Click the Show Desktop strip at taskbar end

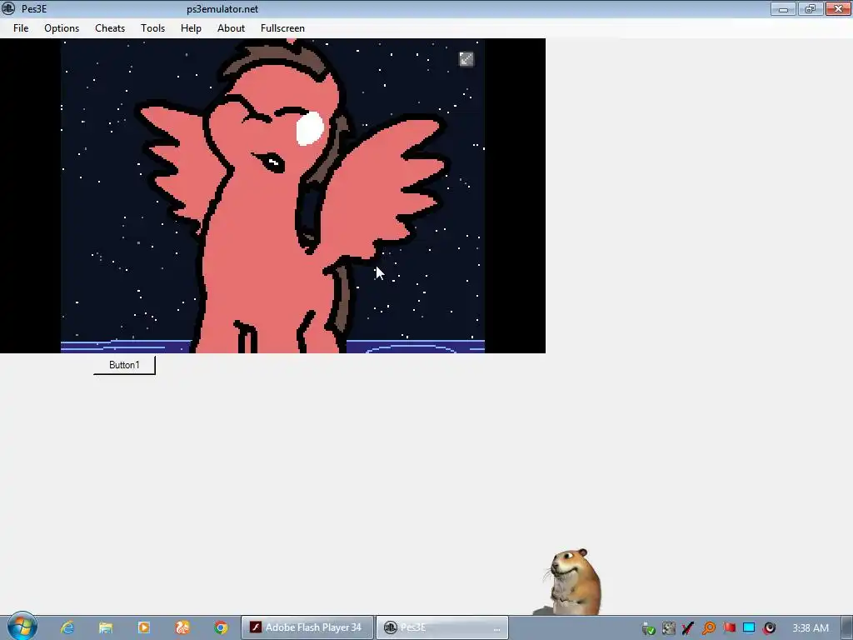[x=847, y=627]
